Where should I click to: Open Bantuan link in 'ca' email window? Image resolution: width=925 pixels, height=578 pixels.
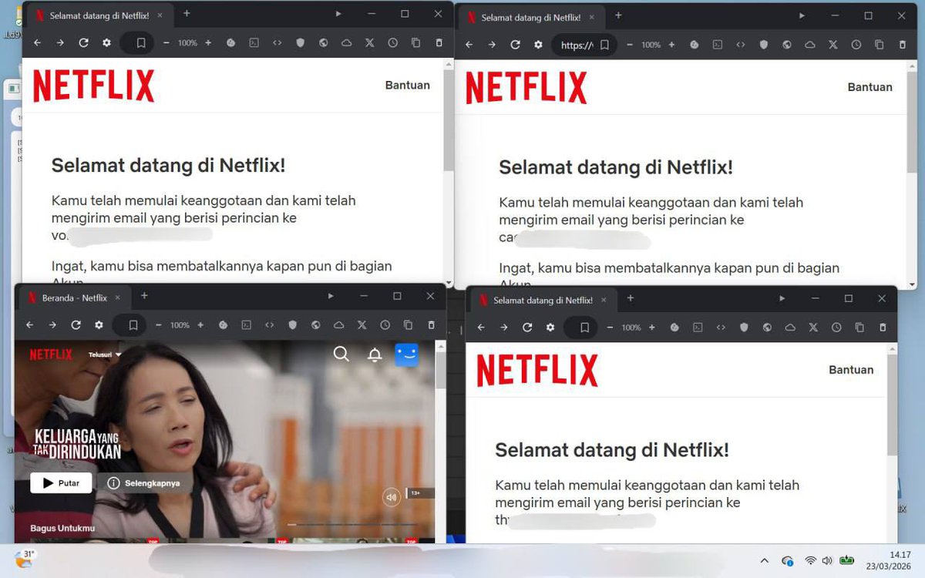click(x=870, y=87)
